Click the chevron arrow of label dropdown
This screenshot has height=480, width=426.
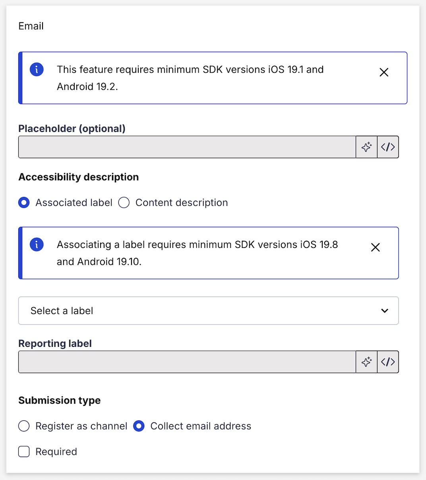tap(384, 311)
